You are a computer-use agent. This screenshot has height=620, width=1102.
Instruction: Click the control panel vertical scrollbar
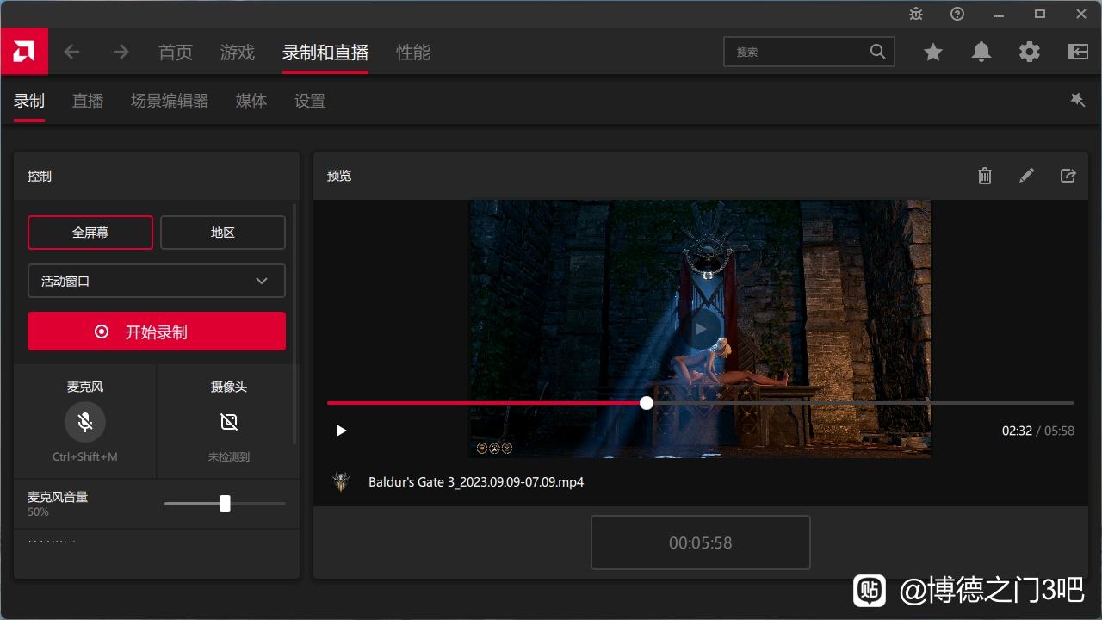point(295,324)
